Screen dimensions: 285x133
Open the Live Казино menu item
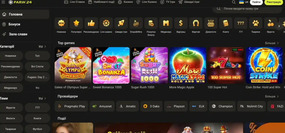(146, 2)
